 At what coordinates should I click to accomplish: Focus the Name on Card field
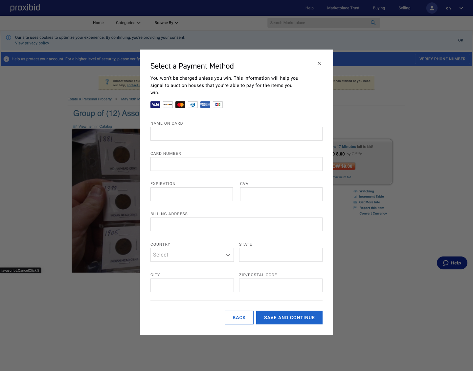click(236, 134)
